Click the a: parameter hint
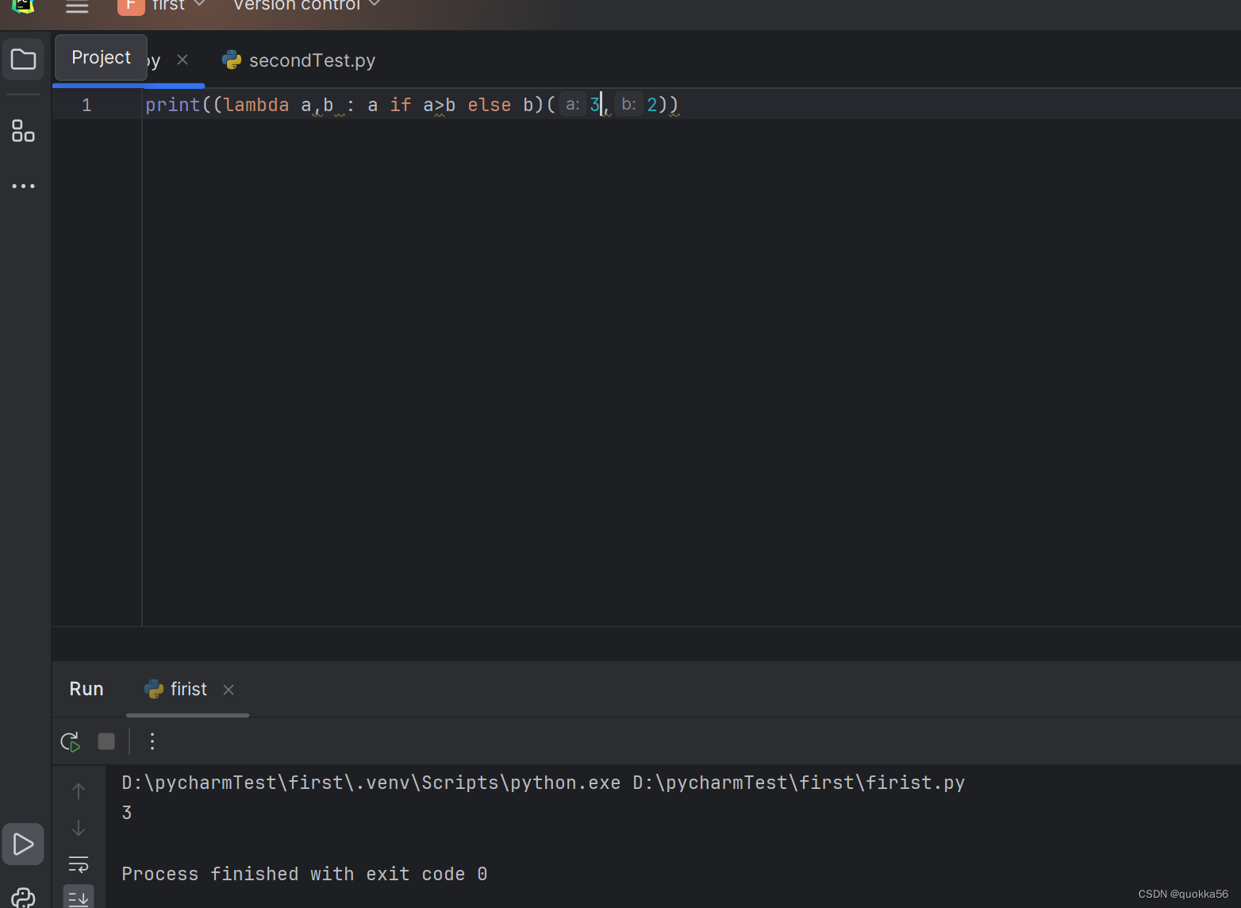This screenshot has height=908, width=1241. click(573, 104)
